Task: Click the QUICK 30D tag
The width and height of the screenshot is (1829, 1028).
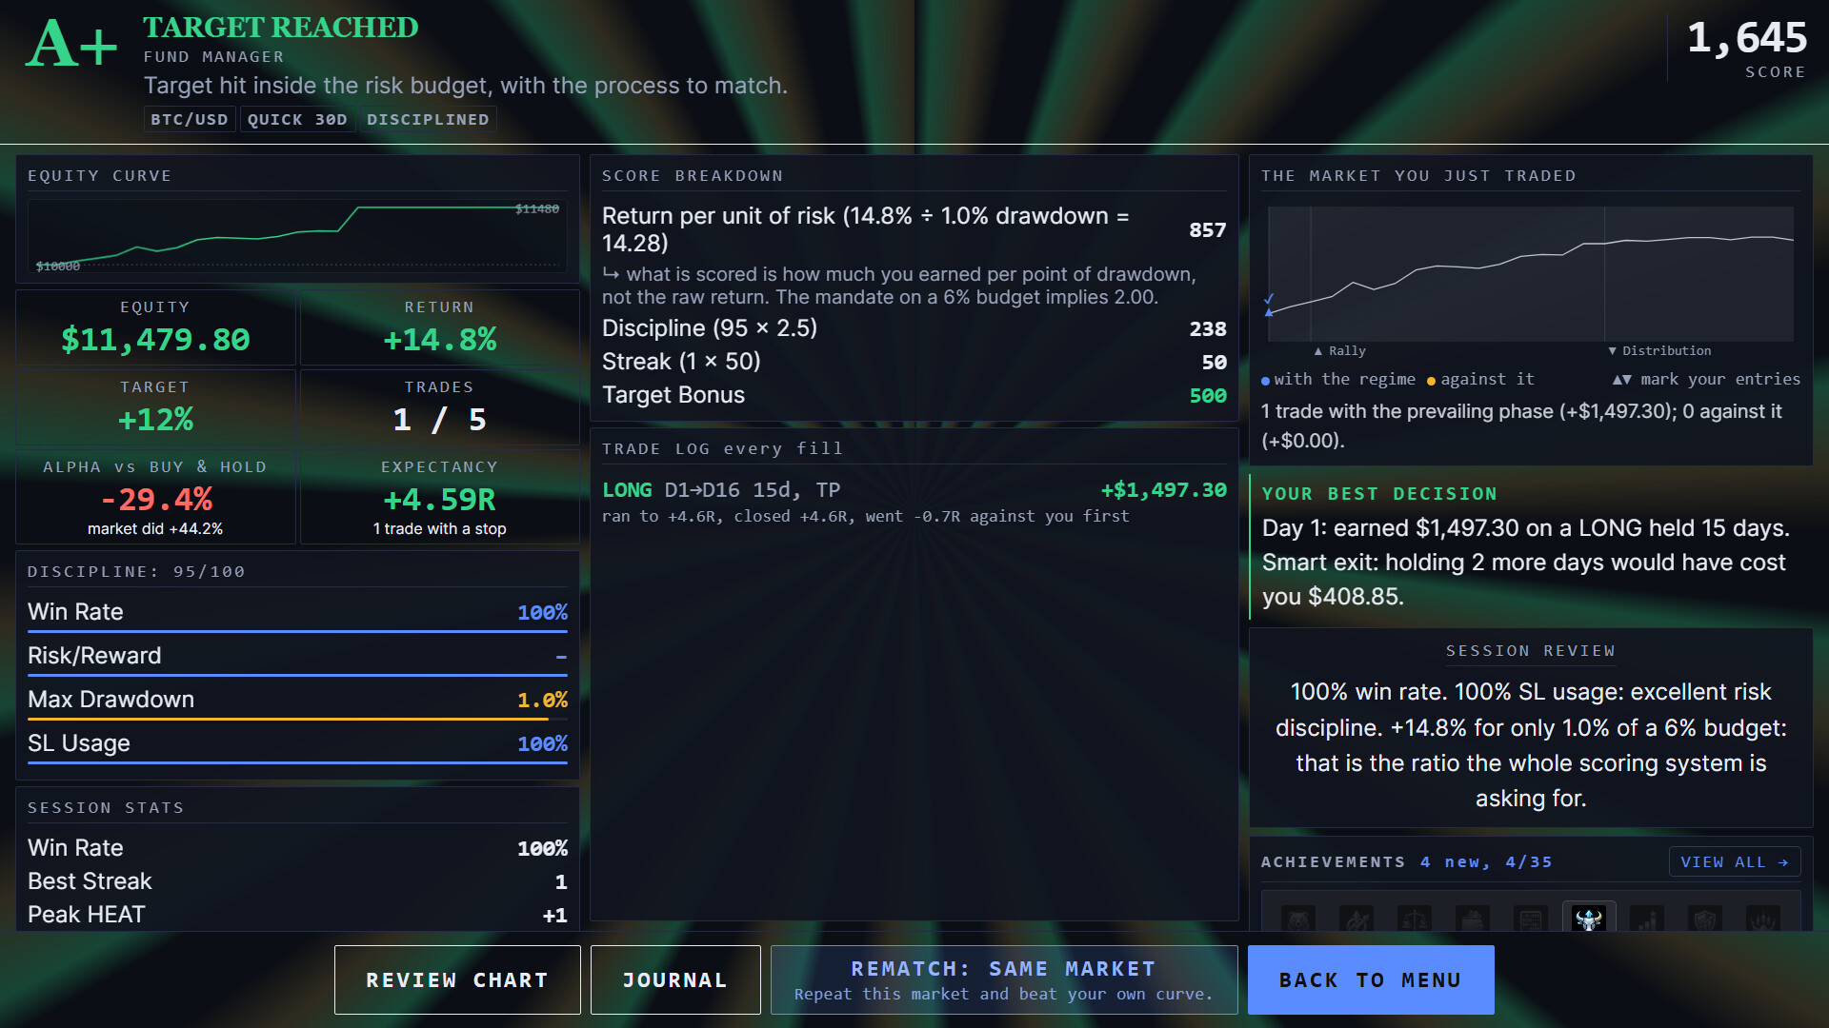Action: [x=297, y=119]
